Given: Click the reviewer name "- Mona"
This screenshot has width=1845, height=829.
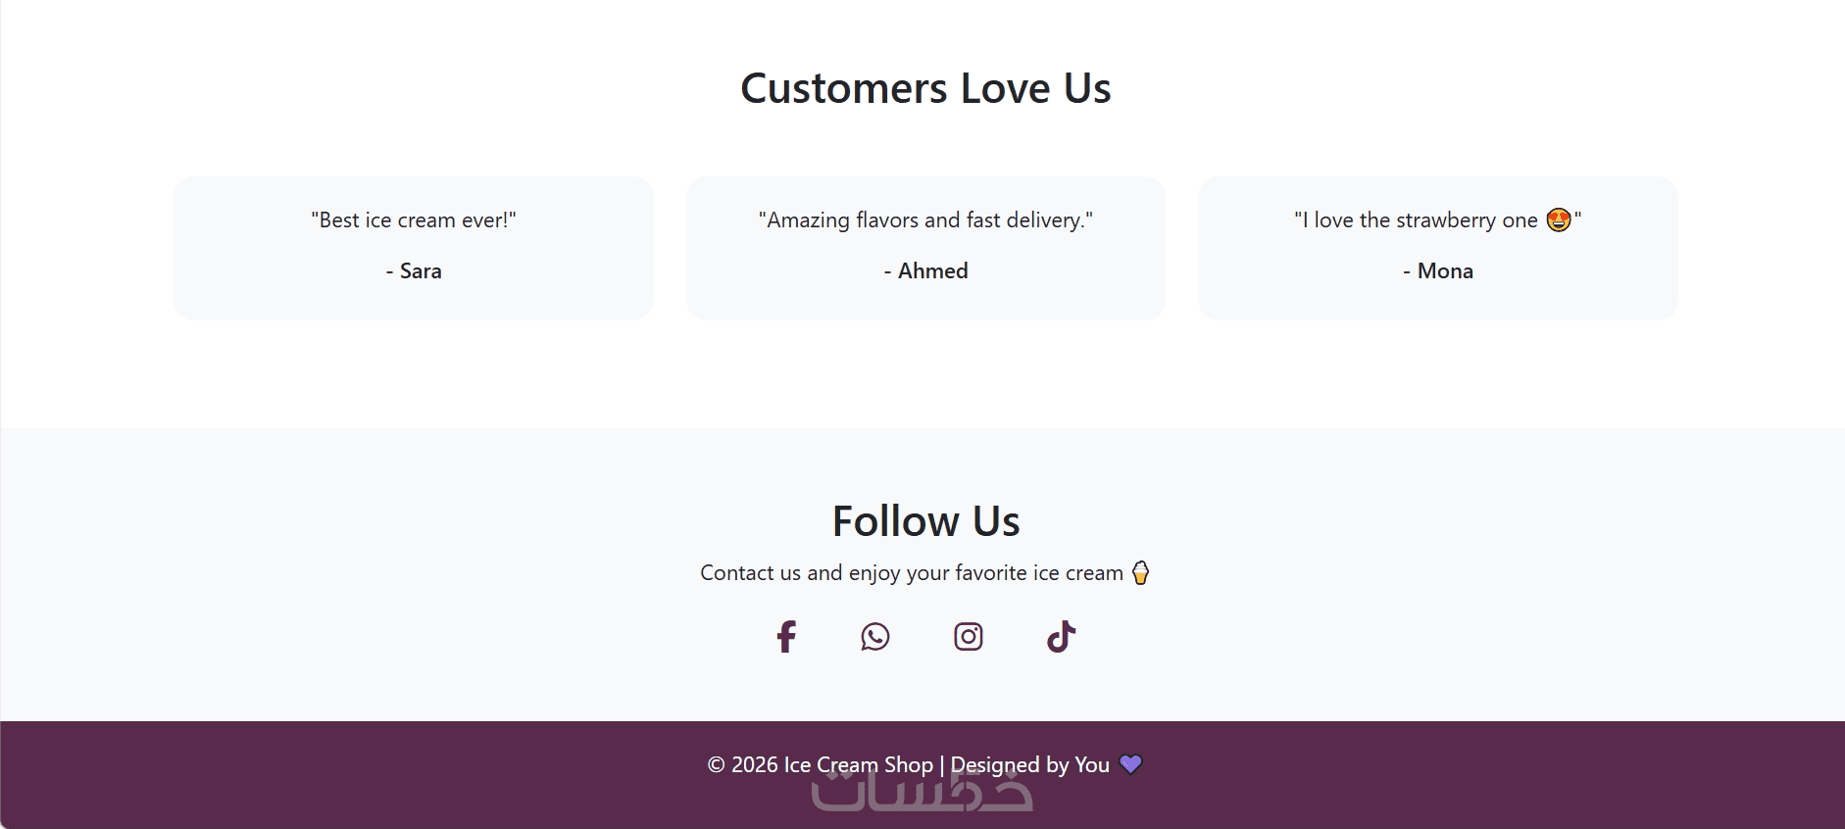Looking at the screenshot, I should [x=1437, y=271].
